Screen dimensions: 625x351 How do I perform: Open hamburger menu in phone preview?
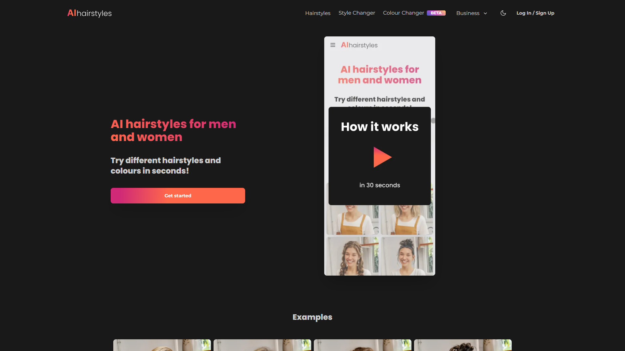coord(333,45)
